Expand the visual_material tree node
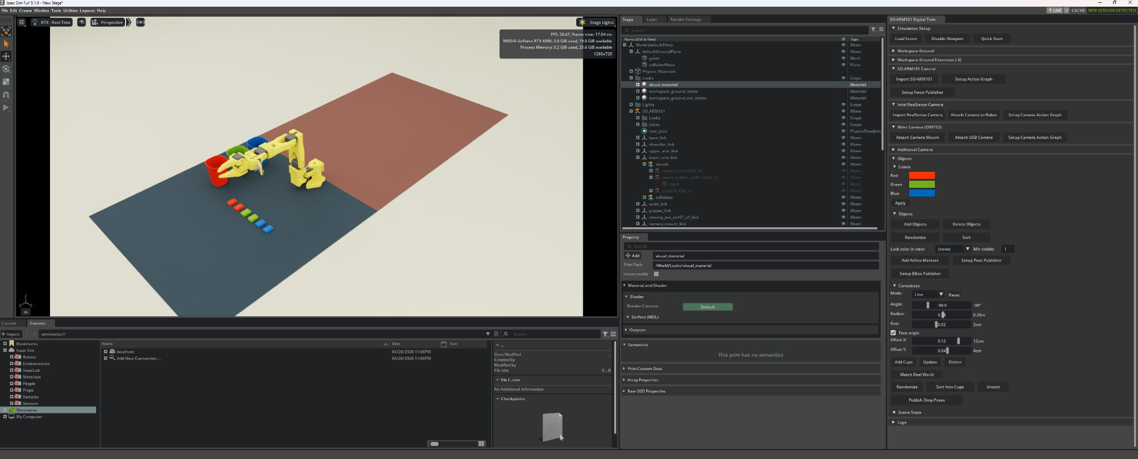The height and width of the screenshot is (459, 1138). (x=638, y=84)
